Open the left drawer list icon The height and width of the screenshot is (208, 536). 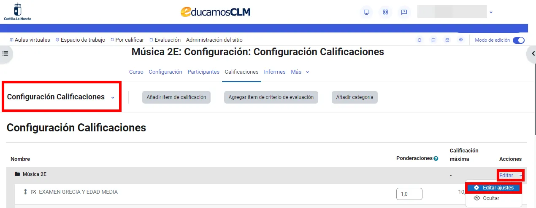5,53
